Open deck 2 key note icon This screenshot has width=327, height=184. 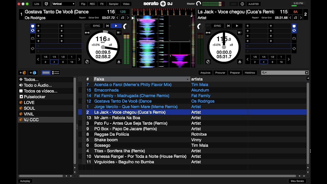tap(296, 18)
